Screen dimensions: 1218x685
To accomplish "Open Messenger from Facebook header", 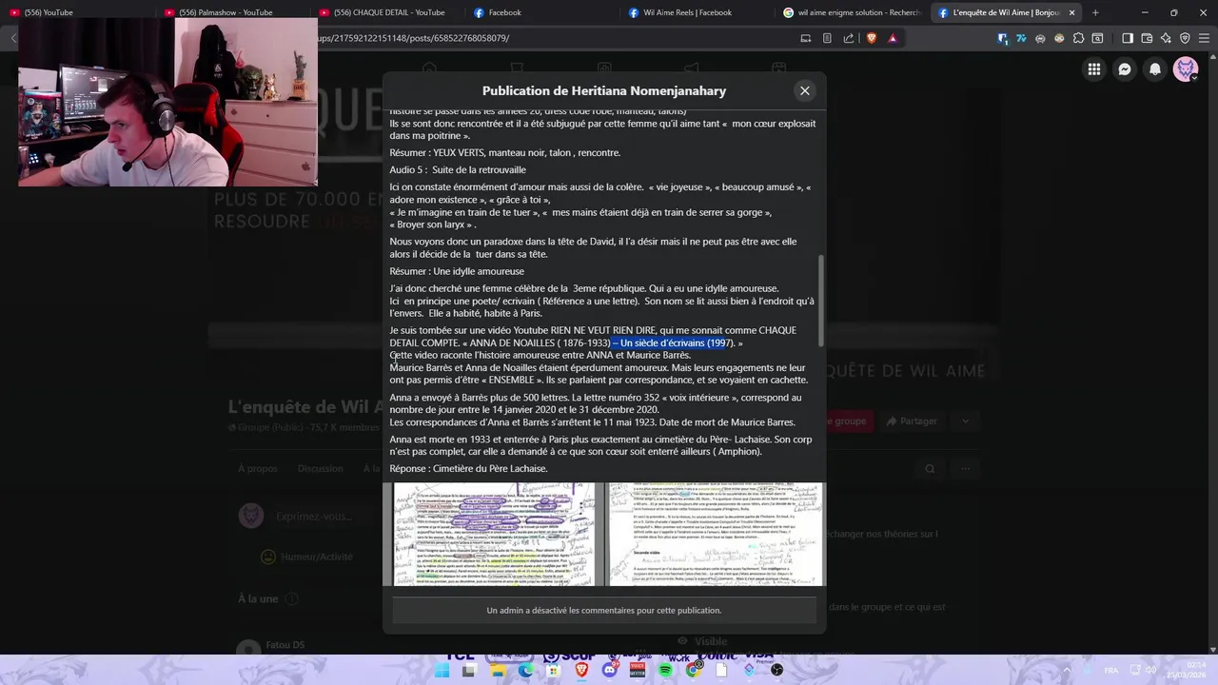I will pos(1125,69).
